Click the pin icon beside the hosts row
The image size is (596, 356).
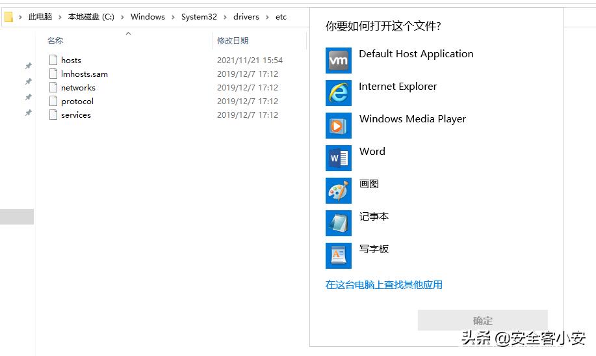click(28, 66)
